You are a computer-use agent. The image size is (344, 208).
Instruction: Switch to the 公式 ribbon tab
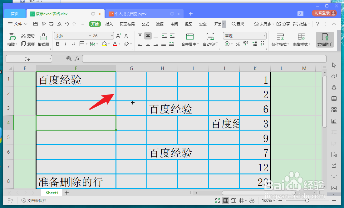coord(145,24)
